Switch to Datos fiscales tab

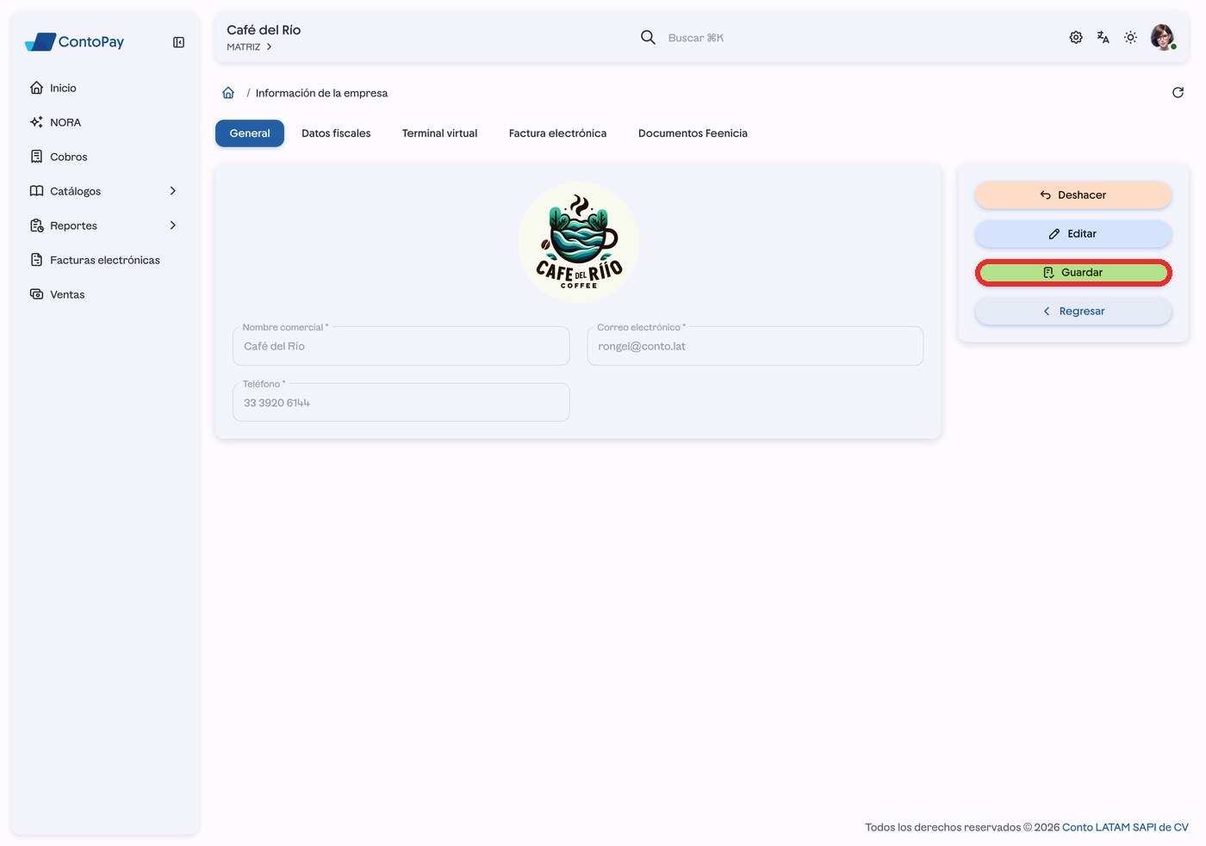pos(336,133)
